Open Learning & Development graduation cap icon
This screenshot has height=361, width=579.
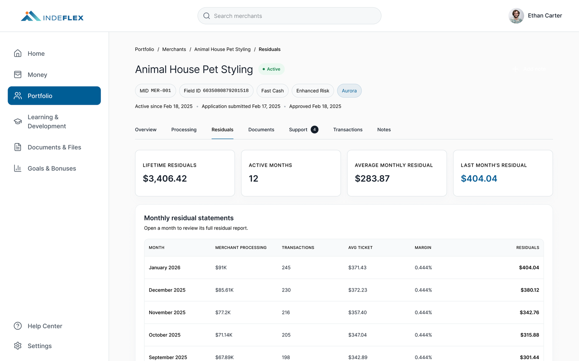coord(18,121)
